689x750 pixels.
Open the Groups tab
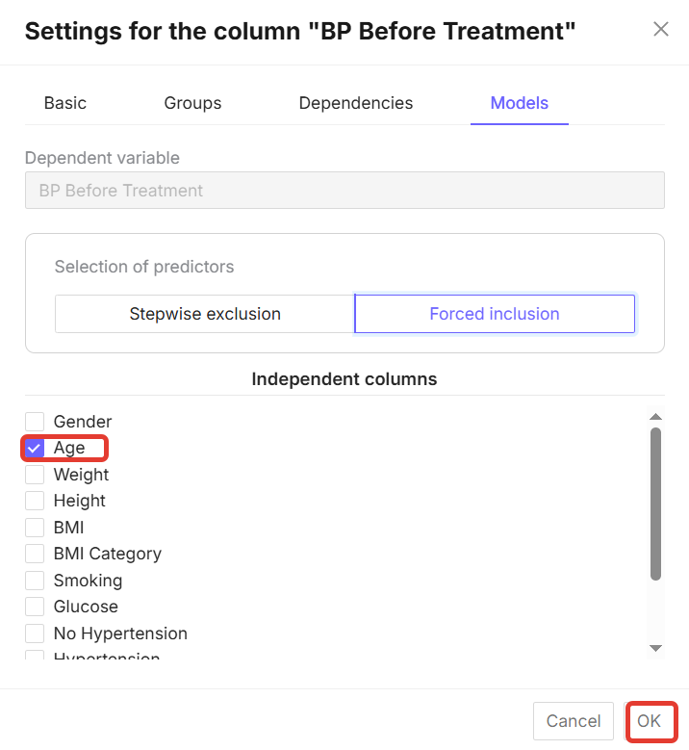coord(192,103)
